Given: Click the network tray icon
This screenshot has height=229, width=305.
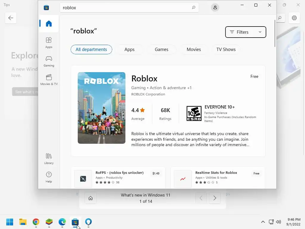Looking at the screenshot, I should [x=271, y=222].
